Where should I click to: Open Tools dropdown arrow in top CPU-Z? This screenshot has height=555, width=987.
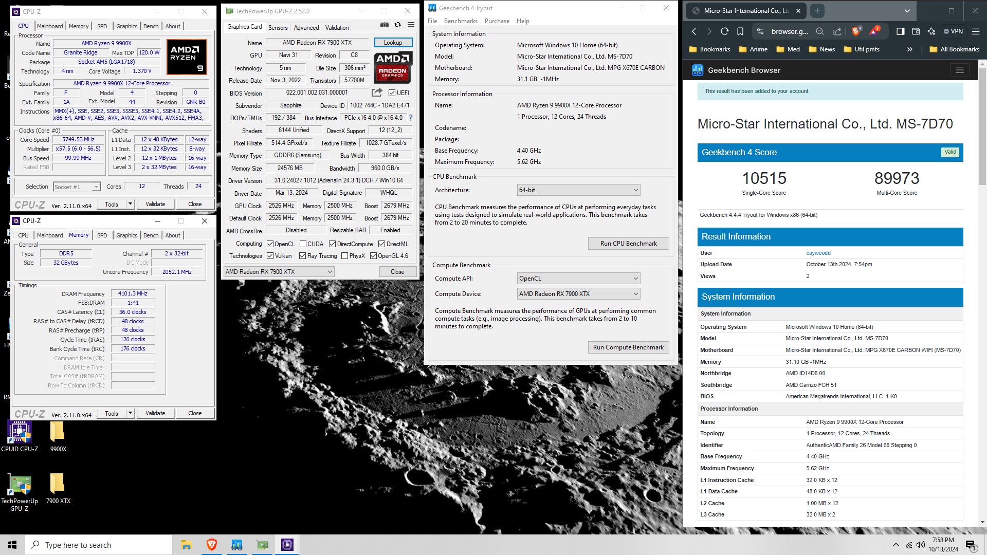click(130, 204)
